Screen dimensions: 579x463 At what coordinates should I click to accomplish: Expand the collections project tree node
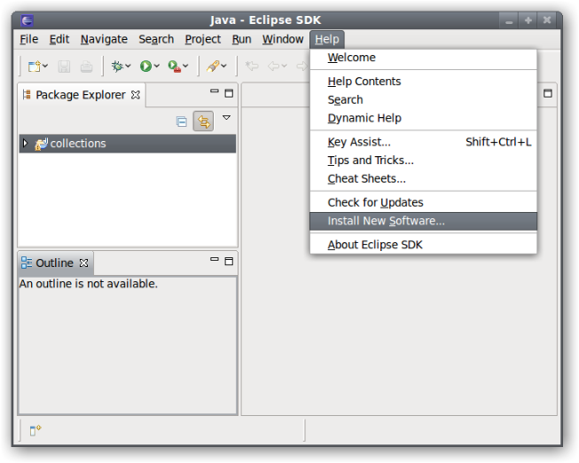tap(25, 143)
